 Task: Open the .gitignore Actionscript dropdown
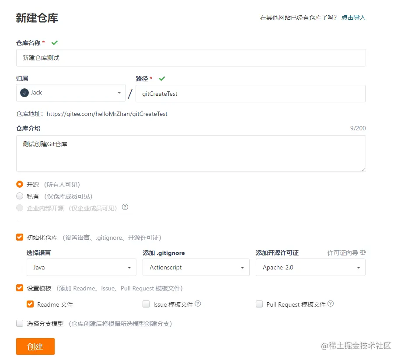click(x=196, y=267)
